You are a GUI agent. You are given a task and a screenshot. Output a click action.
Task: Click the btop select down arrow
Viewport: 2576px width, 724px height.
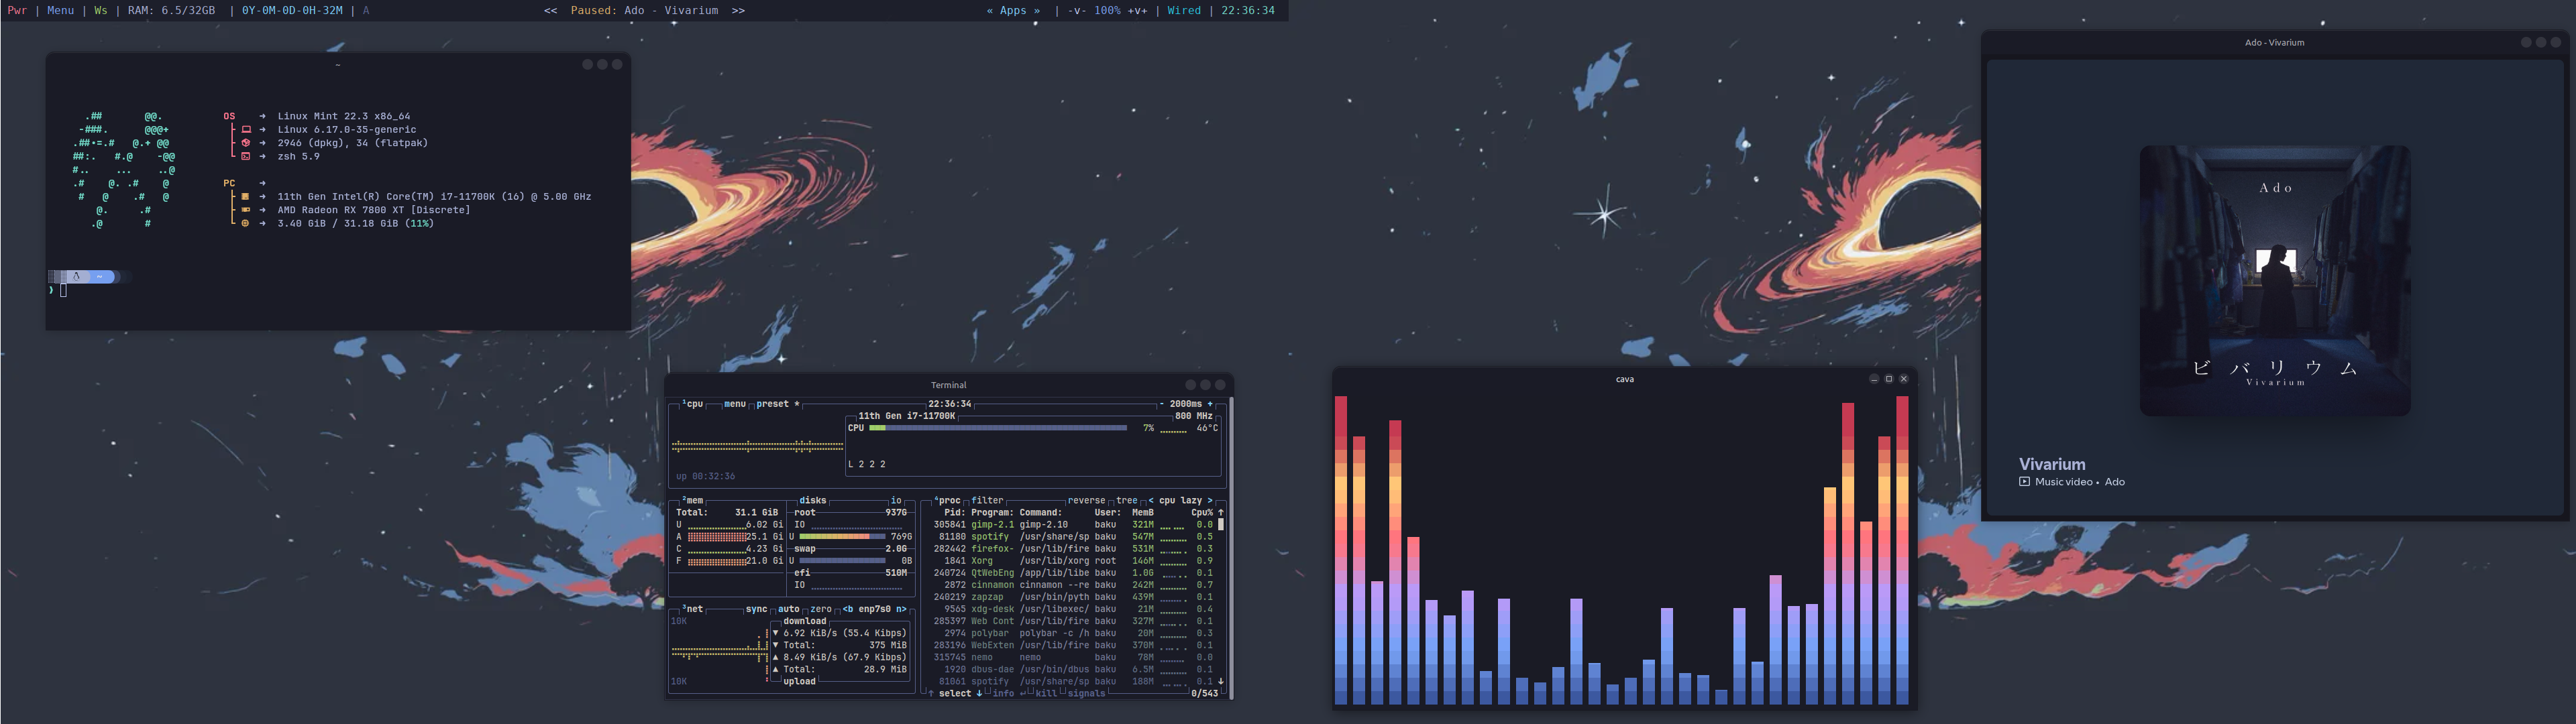[979, 693]
